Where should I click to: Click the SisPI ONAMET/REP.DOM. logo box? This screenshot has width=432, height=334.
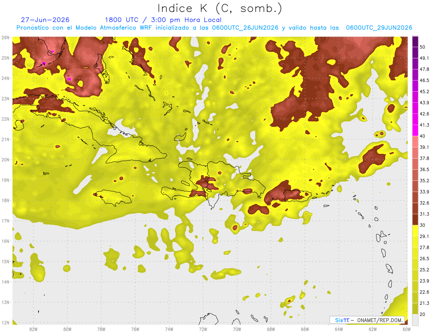(x=367, y=320)
